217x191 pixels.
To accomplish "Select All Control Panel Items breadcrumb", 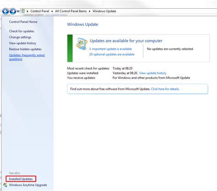I will 71,11.
